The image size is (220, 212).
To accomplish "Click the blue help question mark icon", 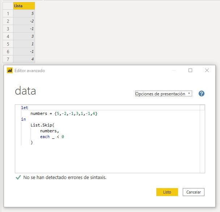I will [202, 93].
